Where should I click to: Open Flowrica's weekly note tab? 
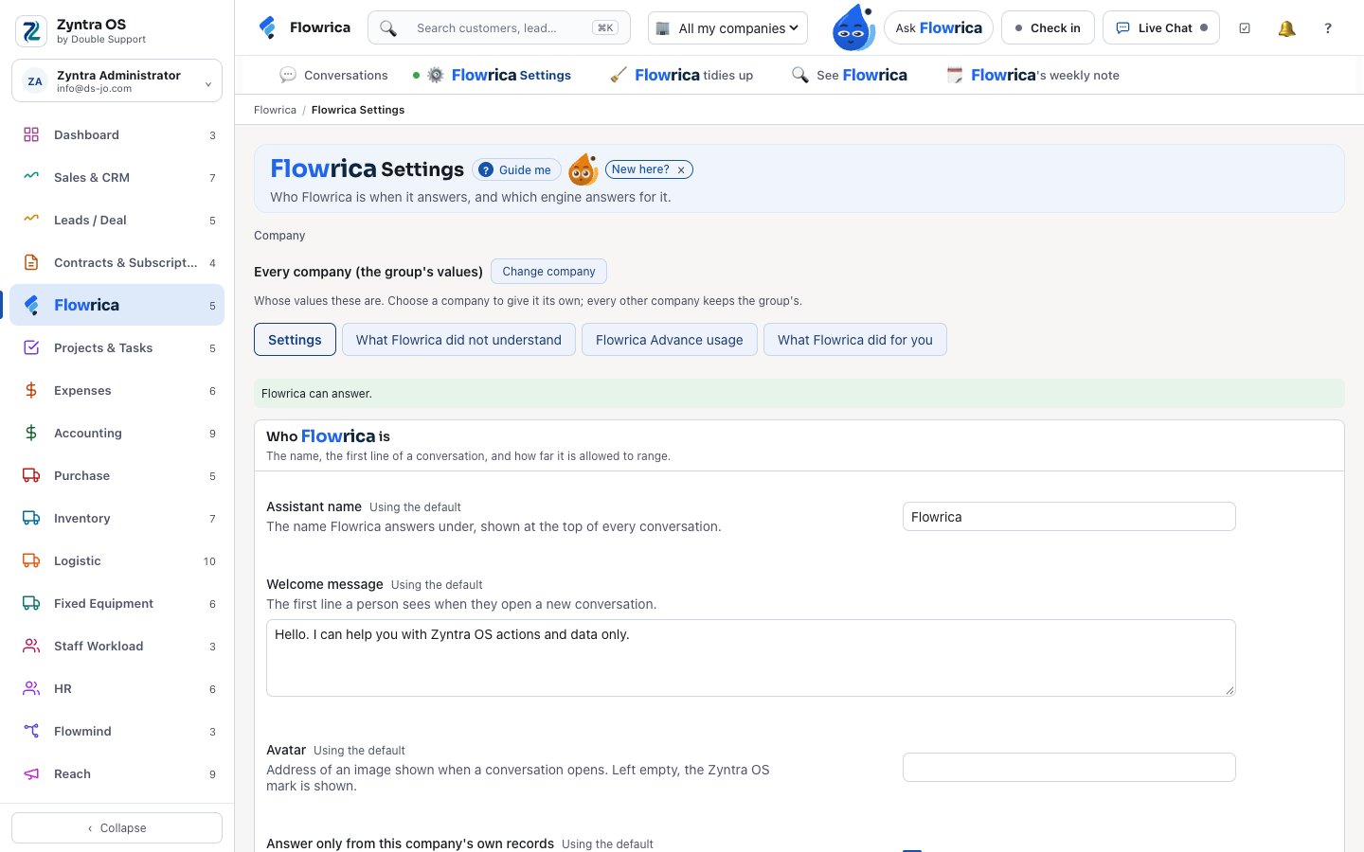[1032, 75]
